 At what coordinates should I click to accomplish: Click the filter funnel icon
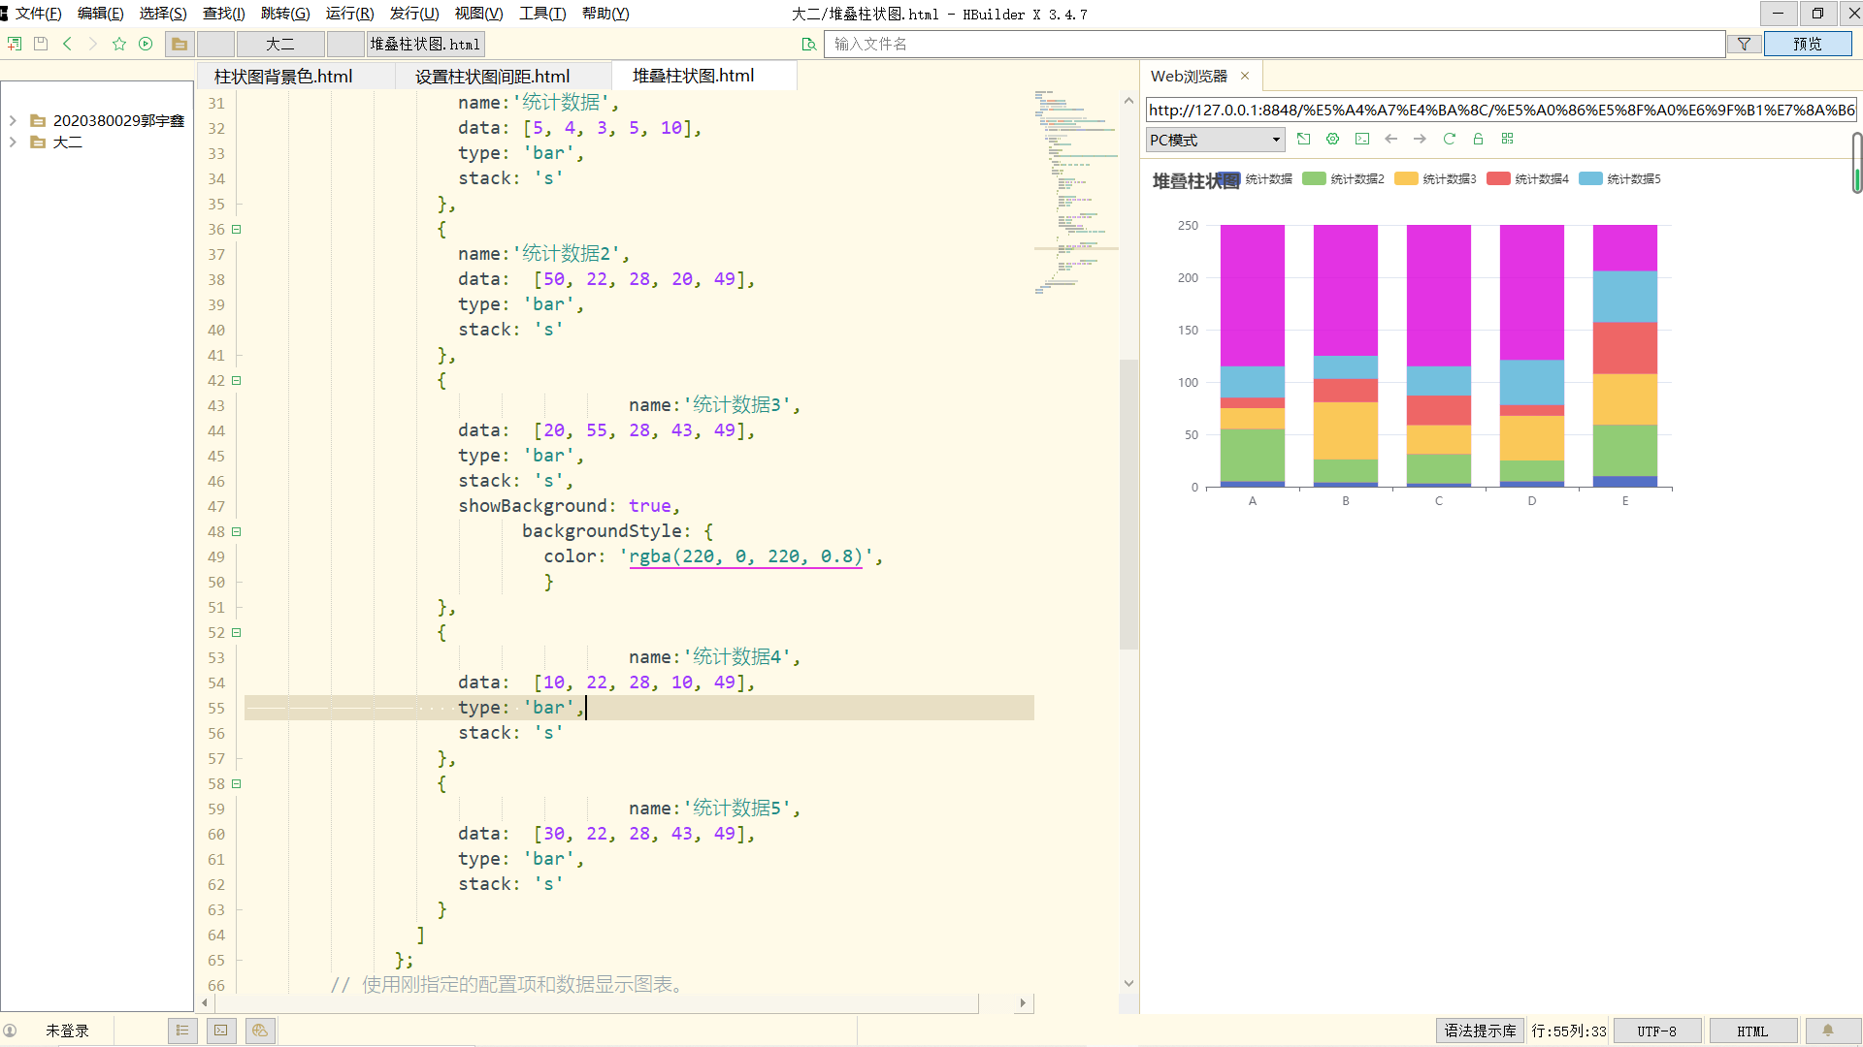click(1744, 44)
